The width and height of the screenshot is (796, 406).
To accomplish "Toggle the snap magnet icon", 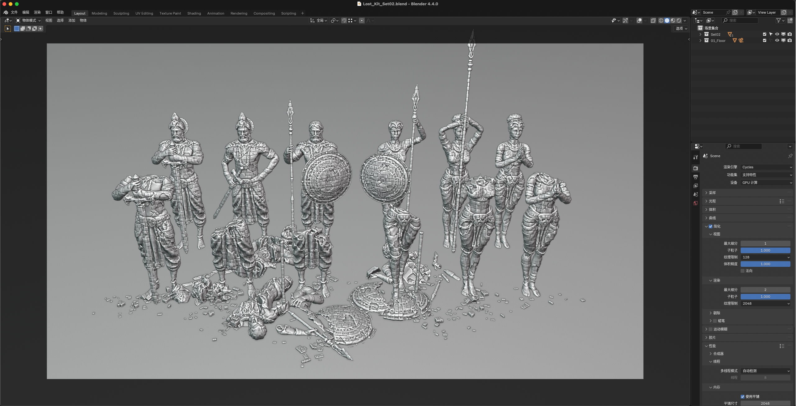I will 344,21.
